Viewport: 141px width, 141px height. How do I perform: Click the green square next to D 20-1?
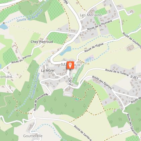(x=74, y=75)
